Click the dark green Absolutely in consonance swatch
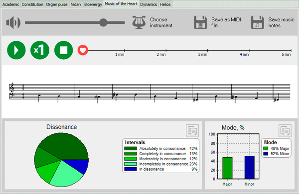 click(x=131, y=149)
